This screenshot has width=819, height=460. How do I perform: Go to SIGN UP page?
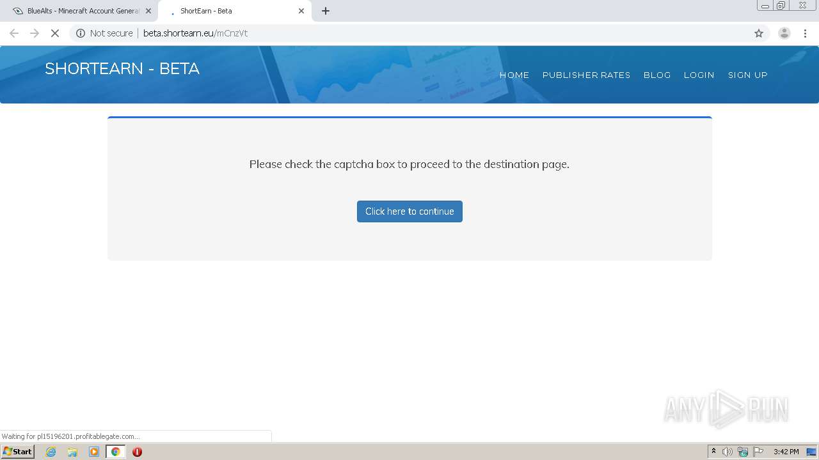[x=747, y=75]
